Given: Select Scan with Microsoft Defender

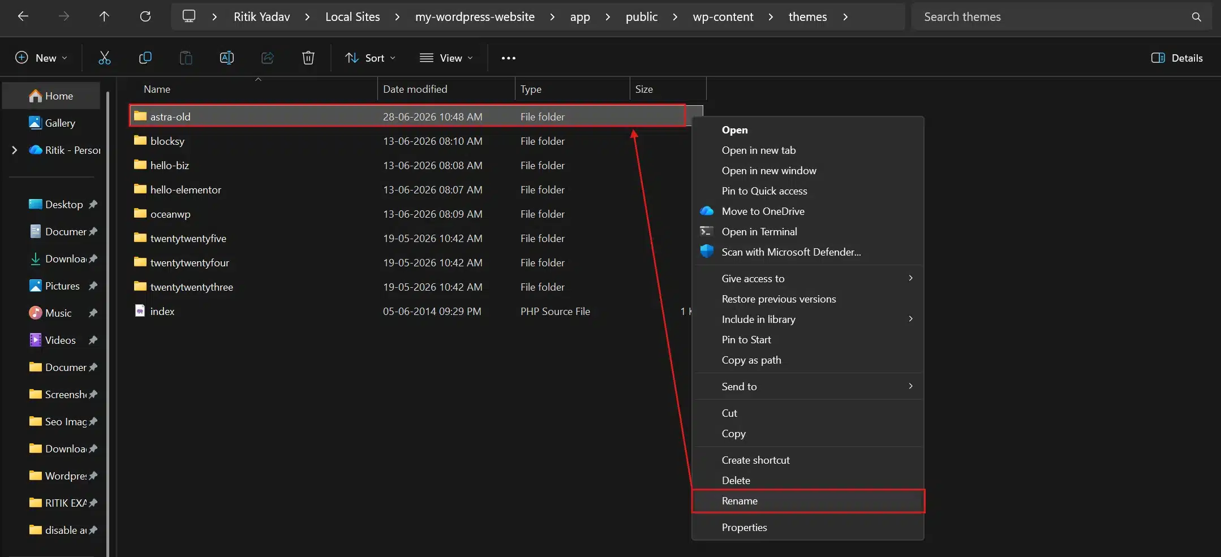Looking at the screenshot, I should coord(808,252).
